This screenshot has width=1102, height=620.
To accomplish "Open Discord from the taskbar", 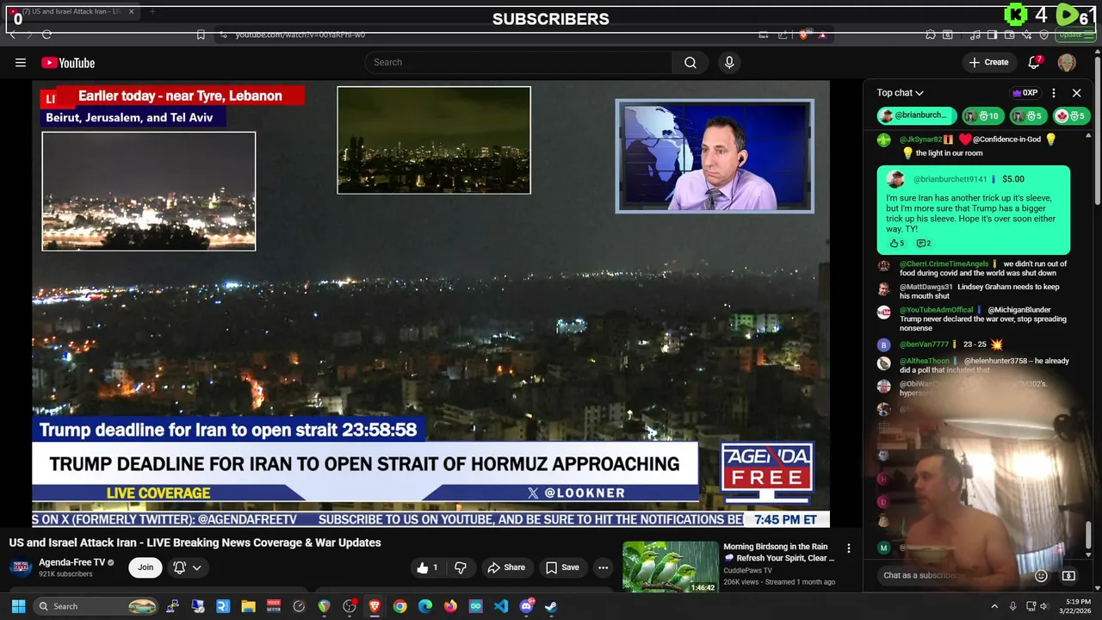I will point(526,606).
